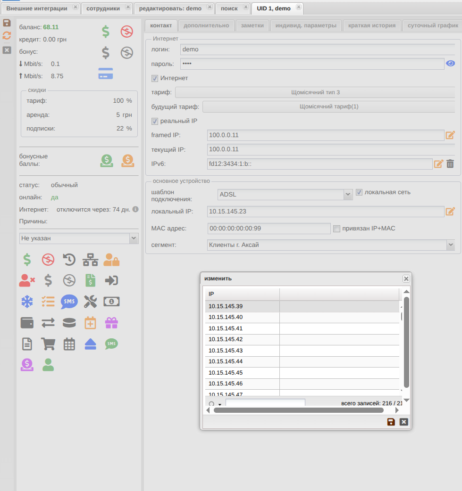This screenshot has width=462, height=491.
Task: Cancel with X button at dialog bottom
Action: [x=403, y=422]
